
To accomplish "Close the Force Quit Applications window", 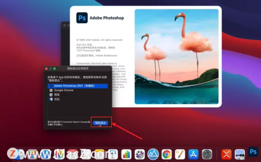I will point(46,69).
